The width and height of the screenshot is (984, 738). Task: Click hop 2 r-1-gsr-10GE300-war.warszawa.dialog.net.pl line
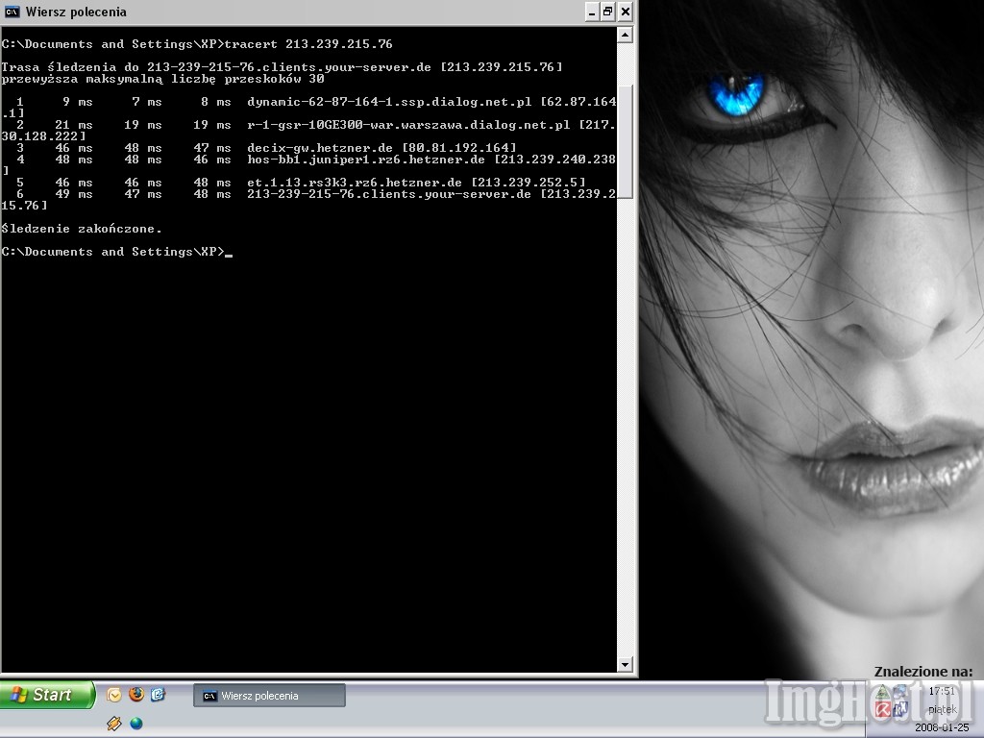click(308, 131)
